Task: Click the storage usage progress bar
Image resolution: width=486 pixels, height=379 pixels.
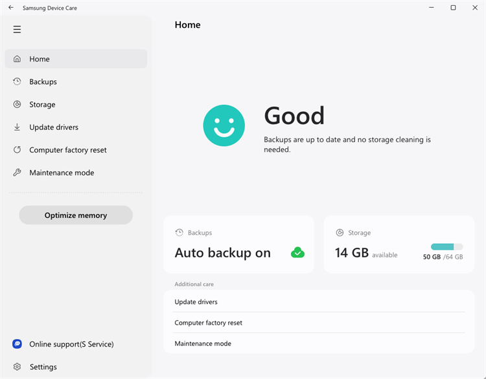Action: [447, 246]
